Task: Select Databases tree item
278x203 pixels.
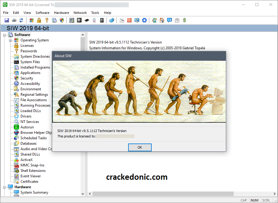Action: 28,143
